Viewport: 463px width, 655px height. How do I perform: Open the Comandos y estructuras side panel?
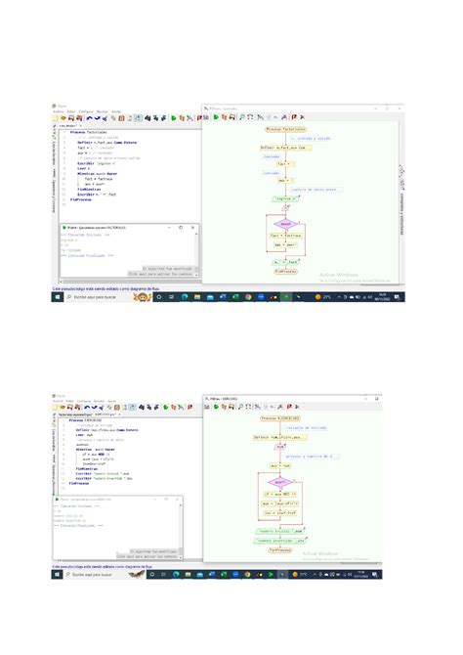(401, 213)
